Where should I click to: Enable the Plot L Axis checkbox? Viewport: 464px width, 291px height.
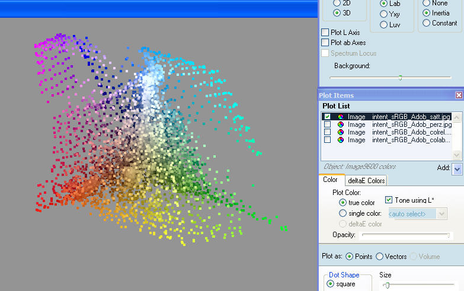325,33
